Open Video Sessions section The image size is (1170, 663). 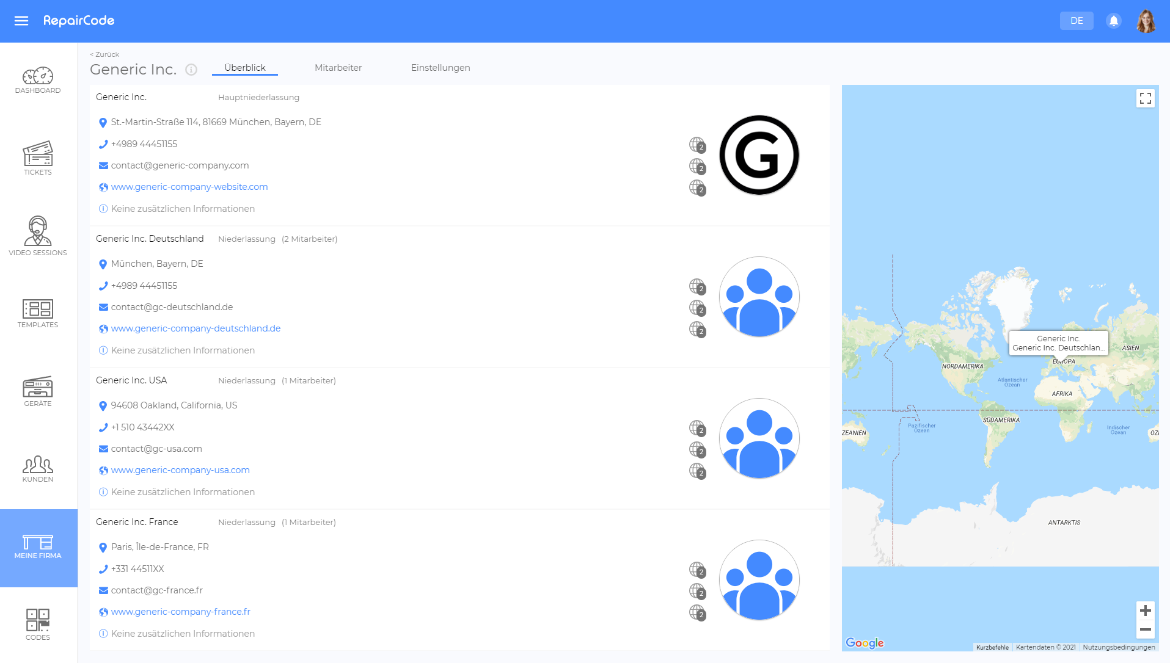[x=38, y=236]
